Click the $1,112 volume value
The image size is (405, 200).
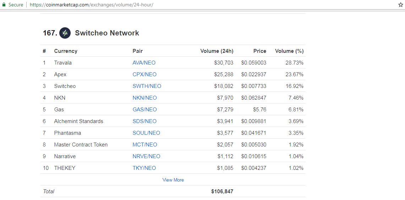(225, 156)
